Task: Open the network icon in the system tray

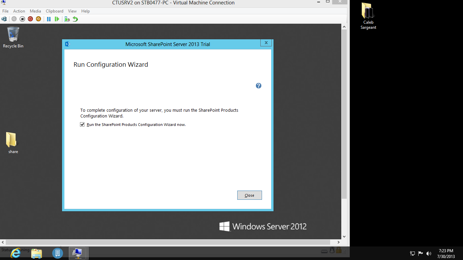Action: [x=412, y=253]
